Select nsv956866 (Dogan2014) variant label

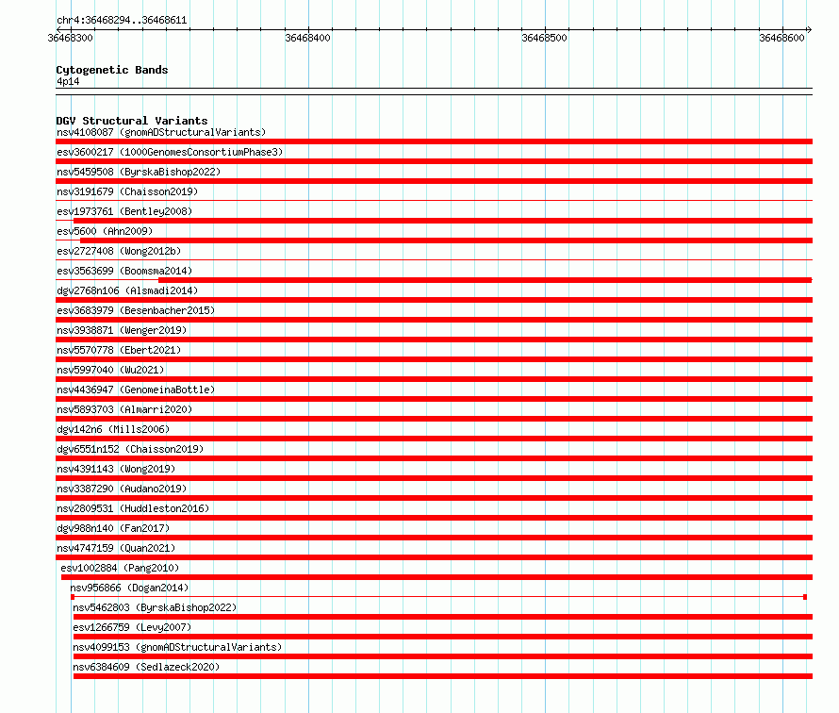point(129,588)
